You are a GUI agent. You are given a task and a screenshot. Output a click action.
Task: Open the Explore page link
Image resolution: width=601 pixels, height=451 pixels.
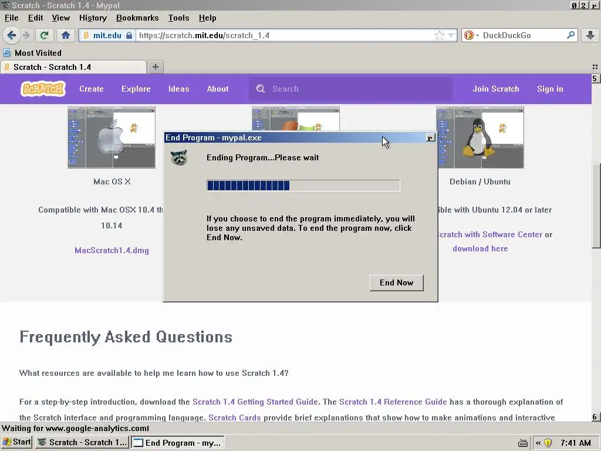tap(136, 89)
